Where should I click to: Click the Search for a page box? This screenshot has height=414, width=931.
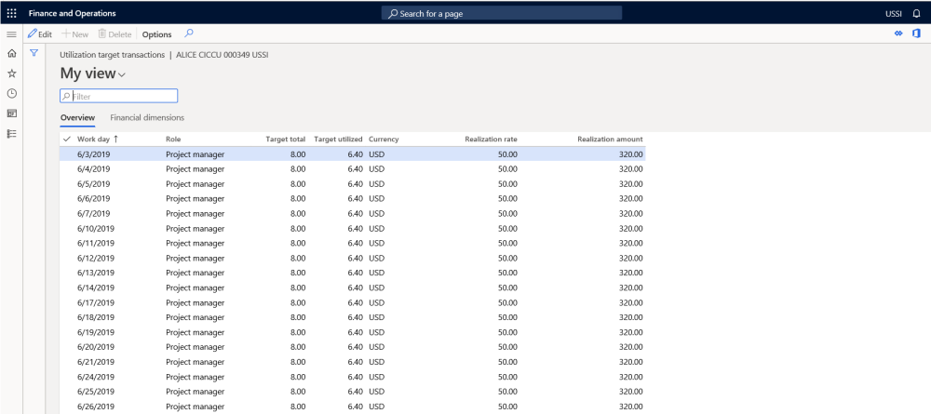click(x=502, y=13)
